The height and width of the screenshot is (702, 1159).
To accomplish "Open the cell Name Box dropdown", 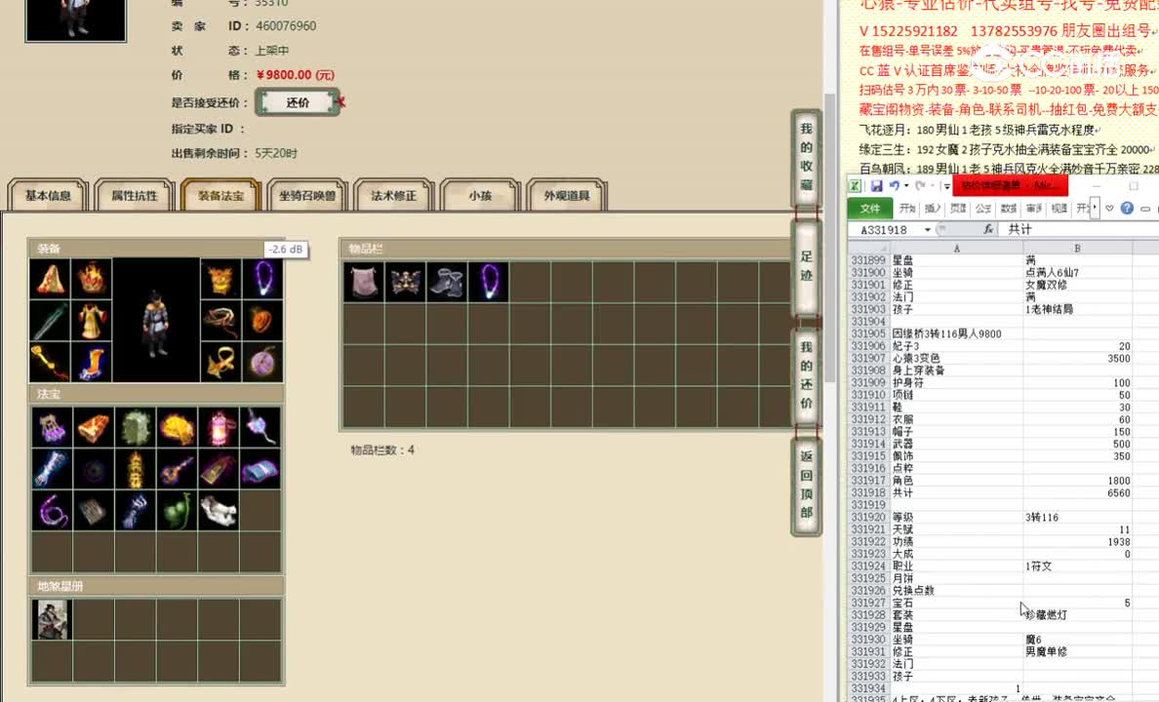I will coord(927,229).
